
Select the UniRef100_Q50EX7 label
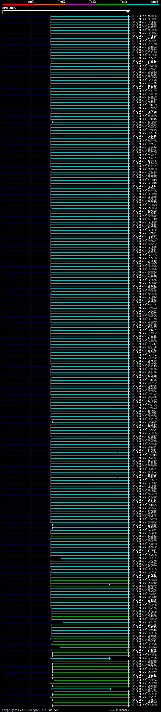(144, 458)
